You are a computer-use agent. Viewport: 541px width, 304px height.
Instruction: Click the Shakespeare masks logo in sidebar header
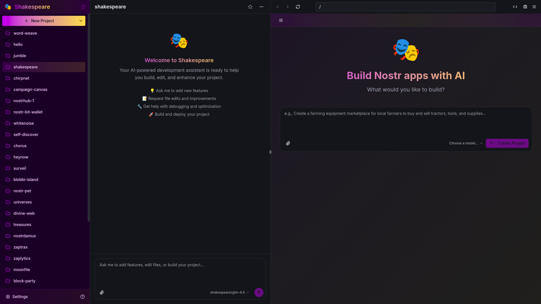8,7
